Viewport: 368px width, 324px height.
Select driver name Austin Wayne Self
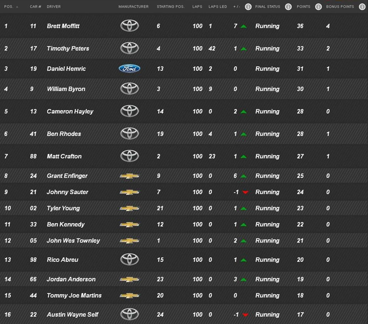point(73,314)
